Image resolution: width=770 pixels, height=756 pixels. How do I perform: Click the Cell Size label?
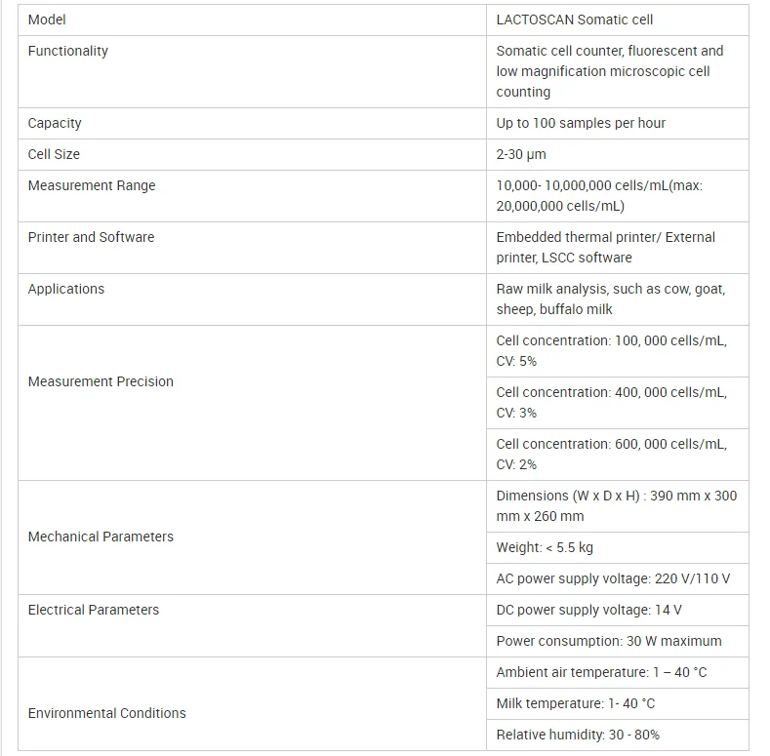(x=54, y=154)
